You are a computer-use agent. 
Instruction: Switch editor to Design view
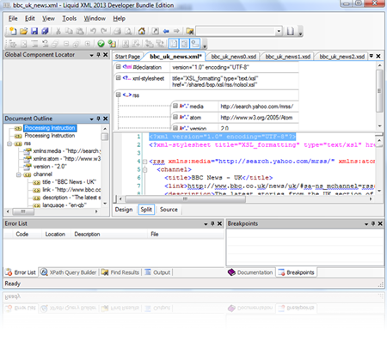point(124,210)
